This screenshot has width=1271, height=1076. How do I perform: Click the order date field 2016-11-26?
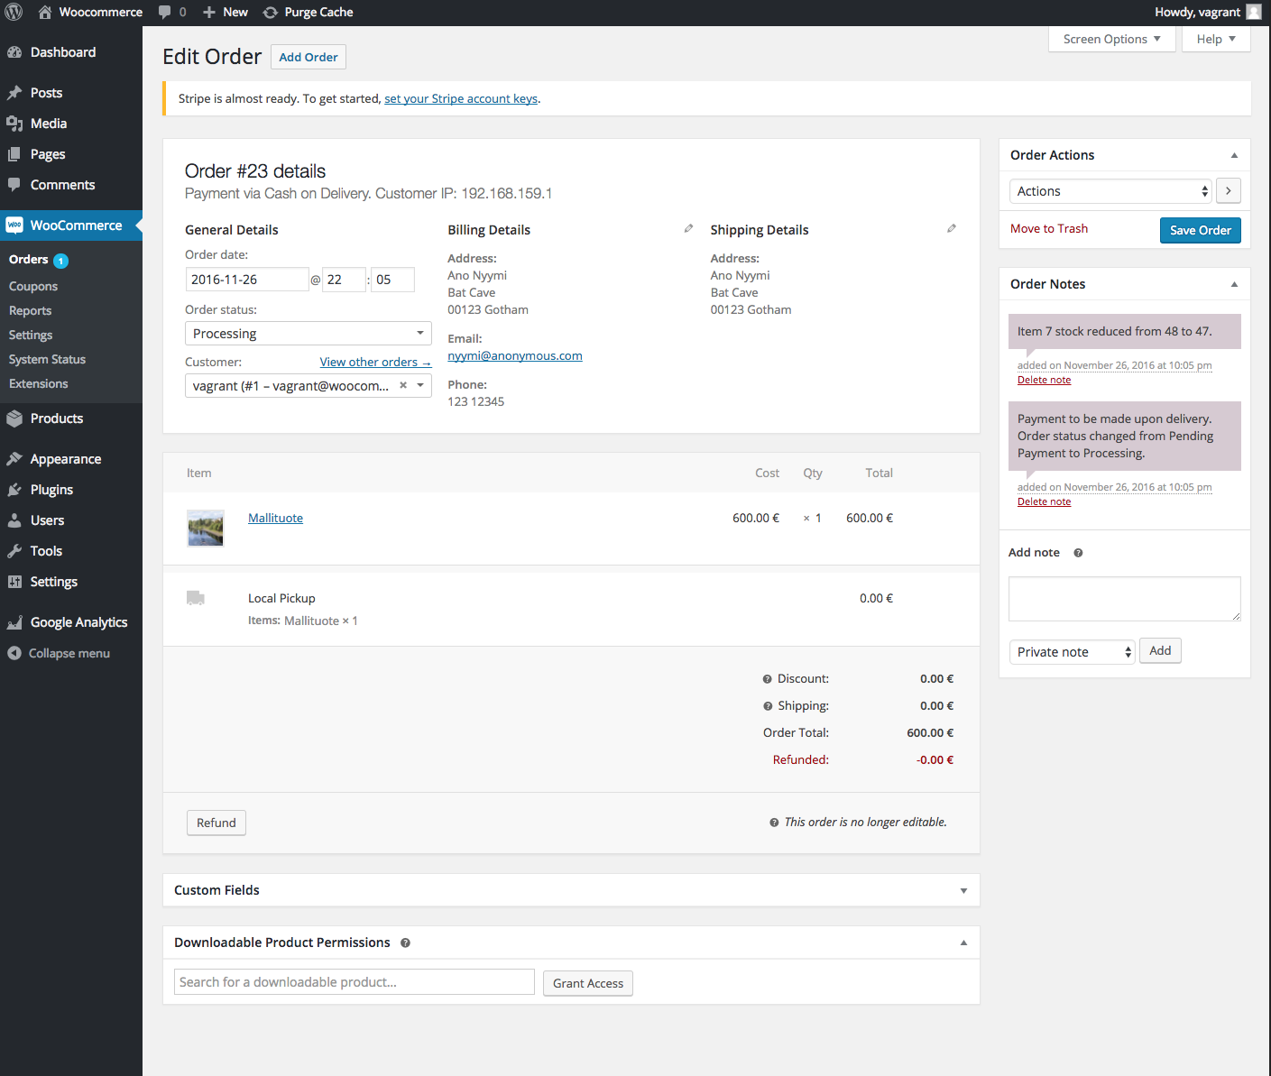[x=247, y=280]
